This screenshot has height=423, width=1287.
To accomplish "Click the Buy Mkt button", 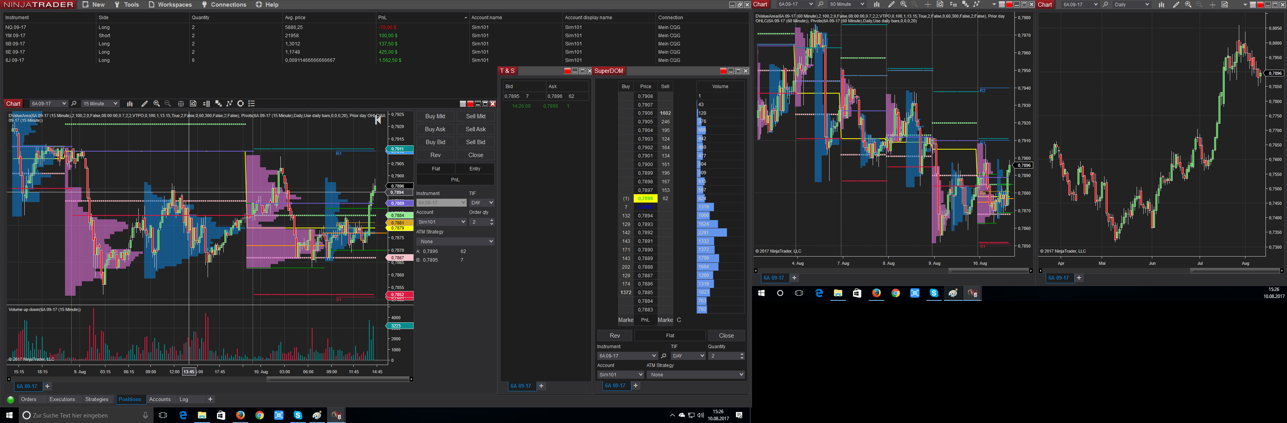I will (435, 116).
